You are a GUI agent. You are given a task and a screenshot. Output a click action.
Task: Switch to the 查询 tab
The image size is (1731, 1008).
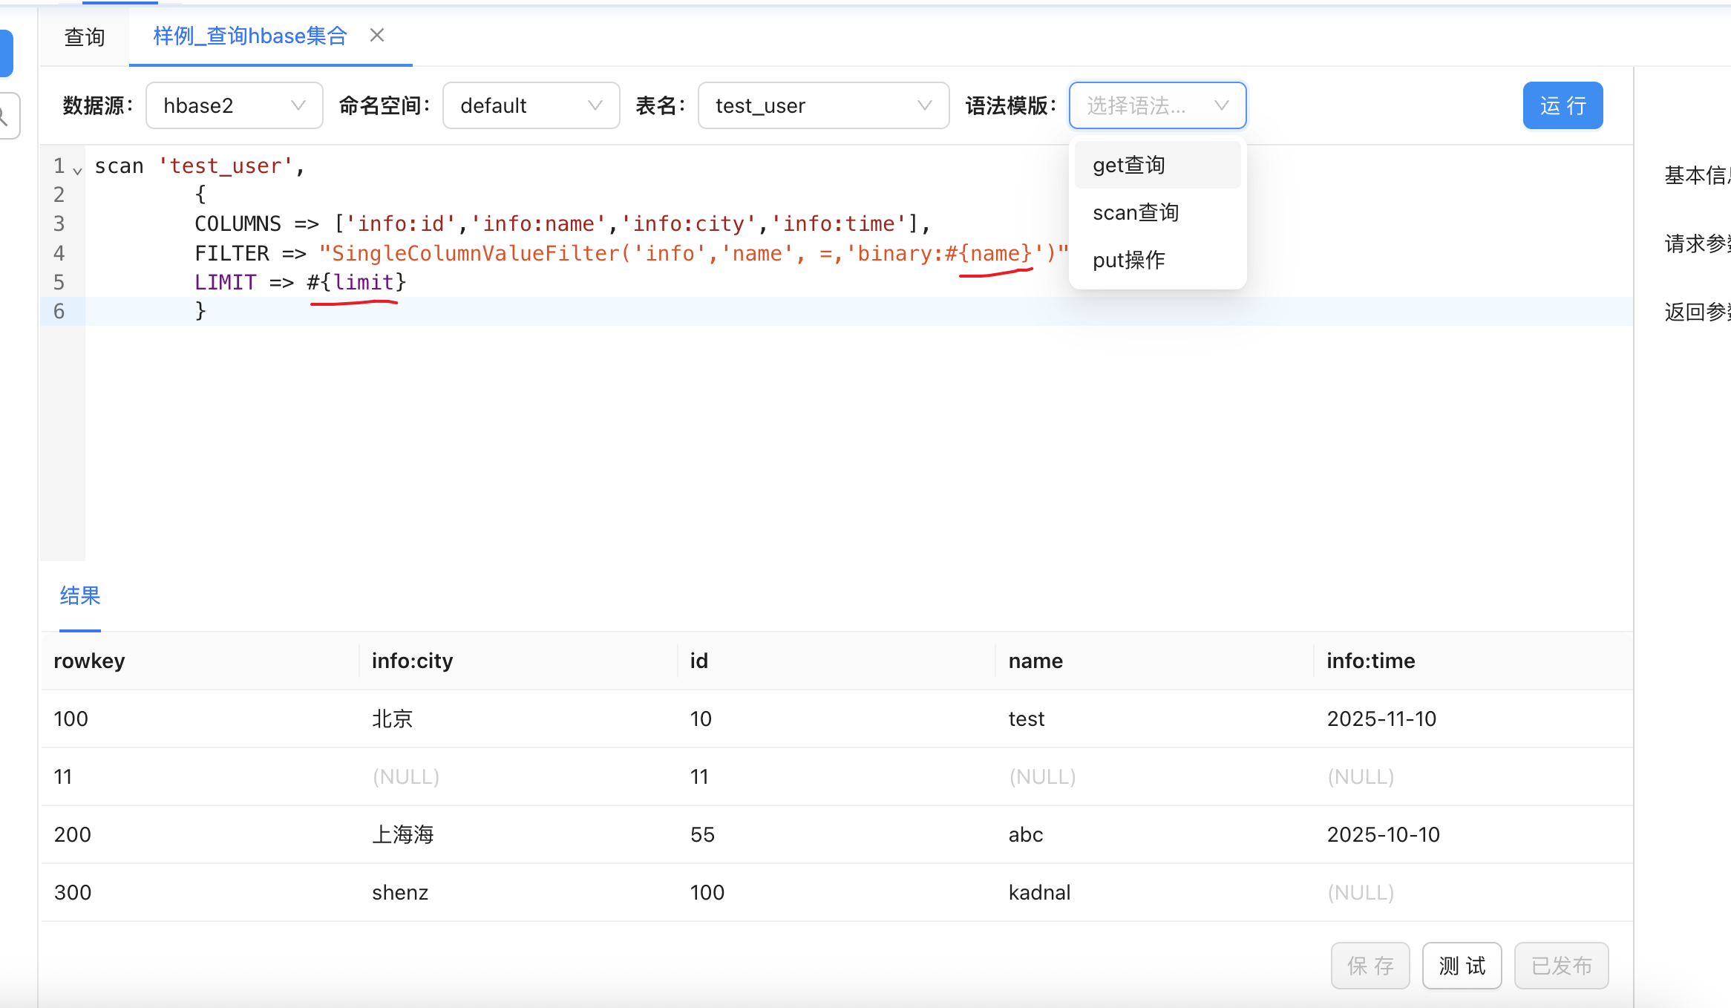[85, 37]
